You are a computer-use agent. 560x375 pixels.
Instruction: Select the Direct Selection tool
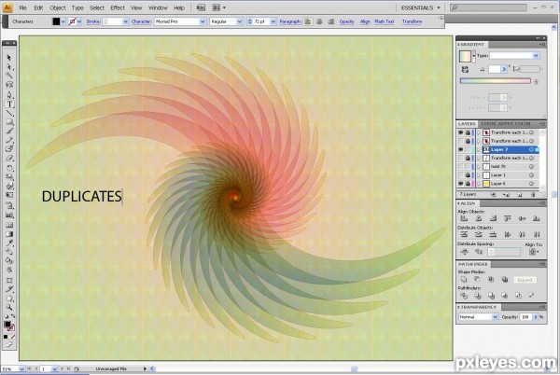[x=9, y=67]
